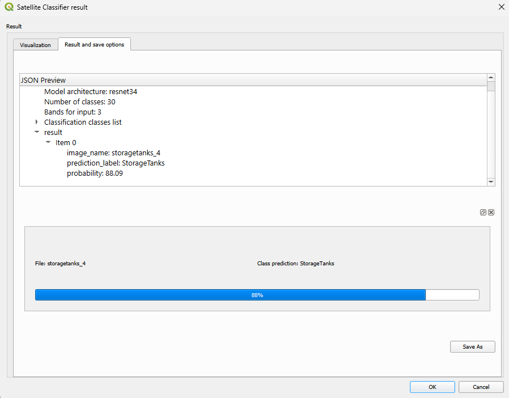Confirm with the OK button
Image resolution: width=509 pixels, height=398 pixels.
432,387
